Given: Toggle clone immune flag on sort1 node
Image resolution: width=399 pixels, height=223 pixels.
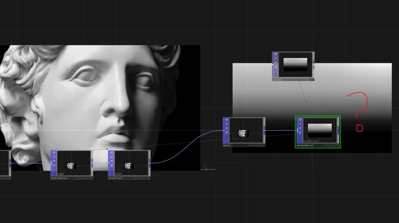Looking at the screenshot, I should coord(226,124).
